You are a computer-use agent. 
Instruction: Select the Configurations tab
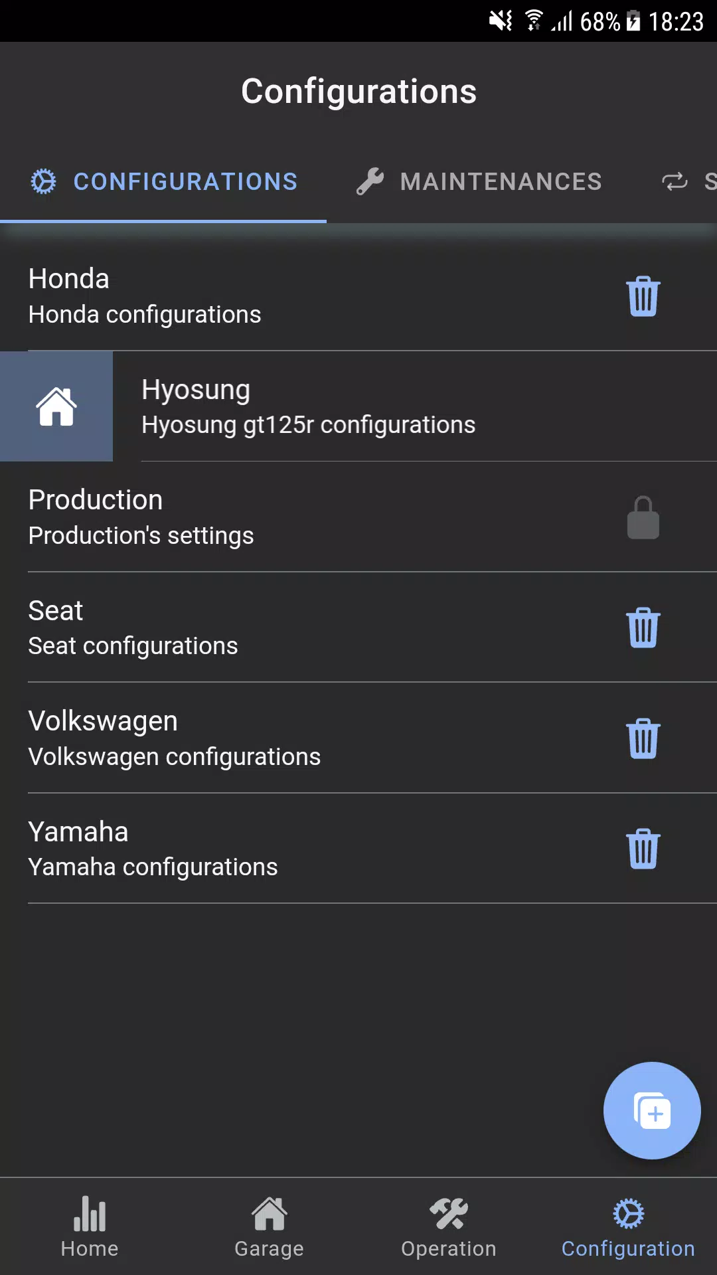163,181
